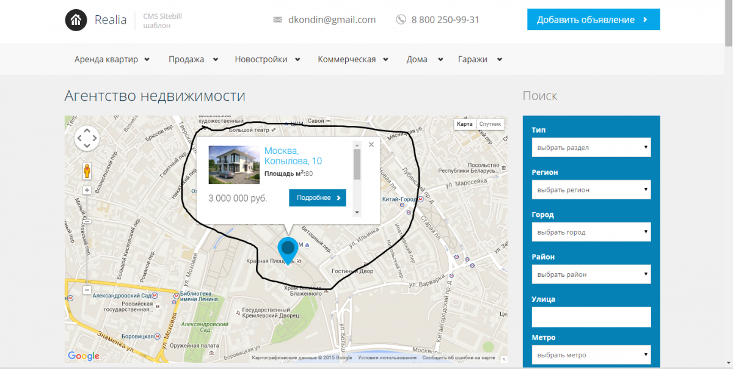Open выбрать город dropdown
This screenshot has height=369, width=733.
591,232
